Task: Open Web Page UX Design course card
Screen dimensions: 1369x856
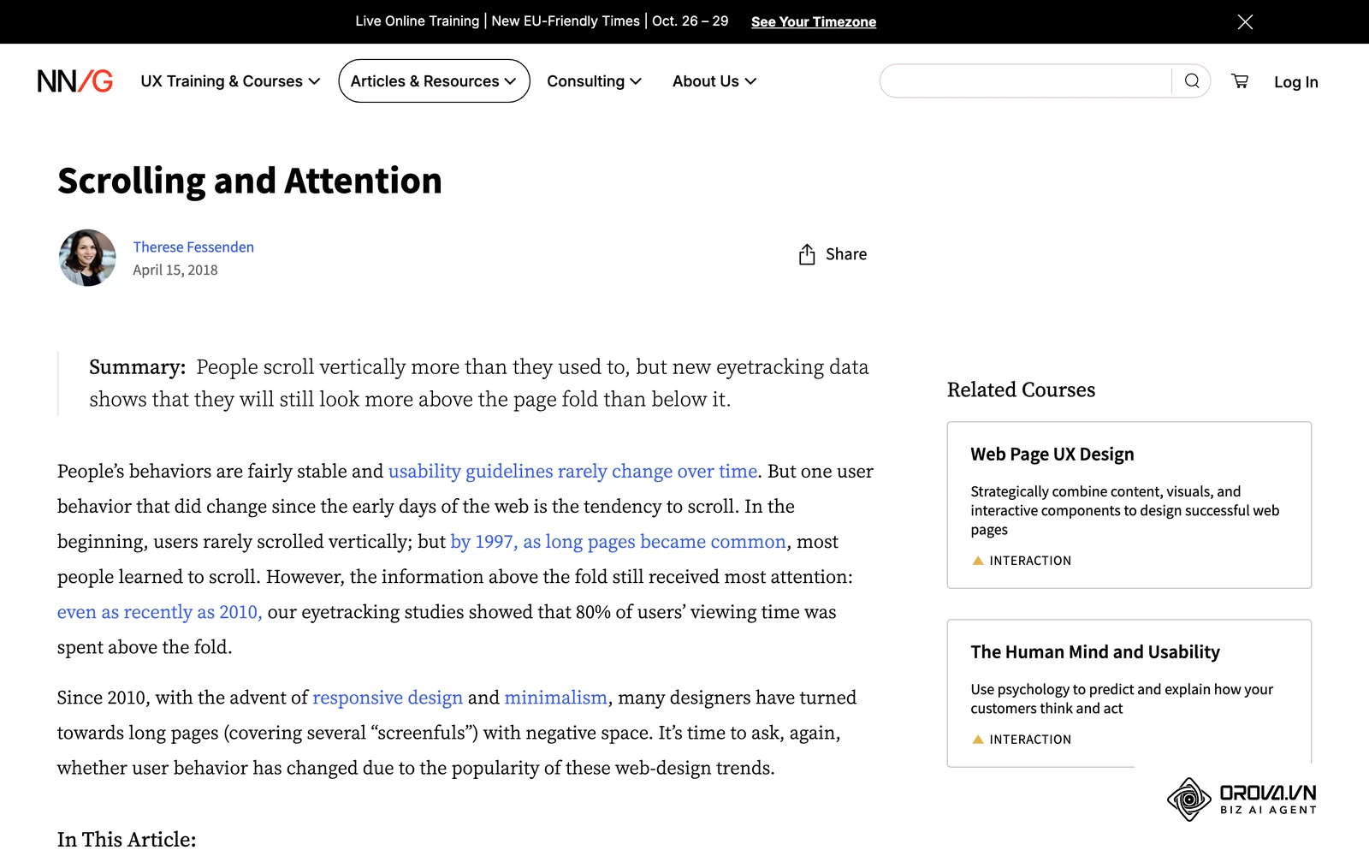Action: pos(1129,505)
